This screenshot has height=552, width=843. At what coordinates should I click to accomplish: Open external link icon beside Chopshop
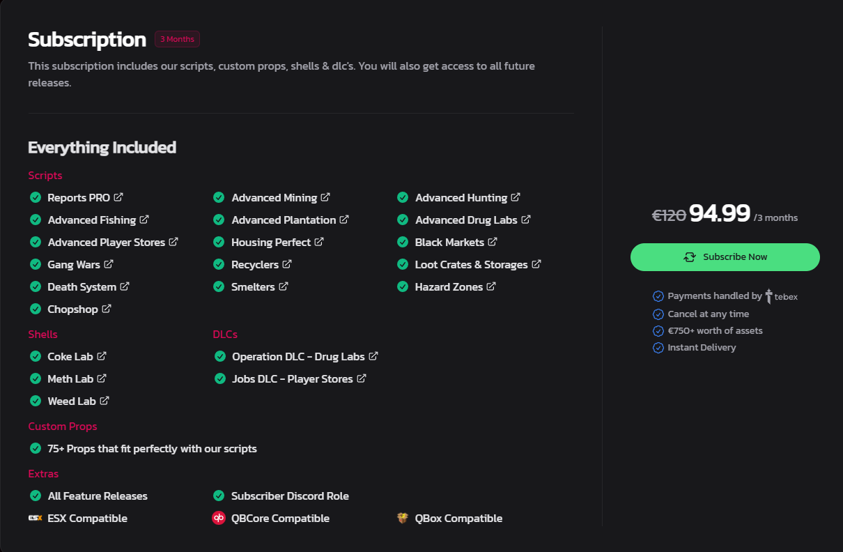coord(107,309)
